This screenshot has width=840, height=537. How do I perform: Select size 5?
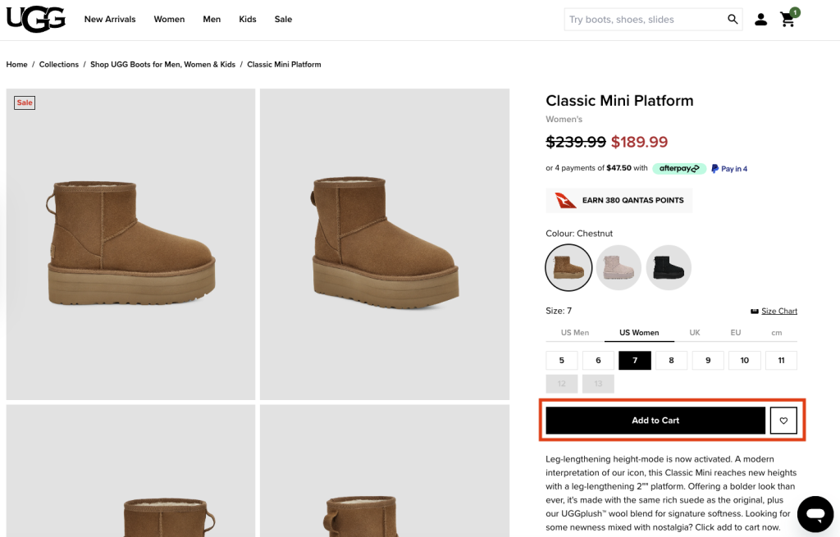(x=562, y=361)
